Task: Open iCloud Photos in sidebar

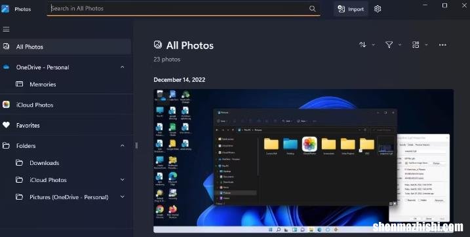Action: (x=66, y=105)
